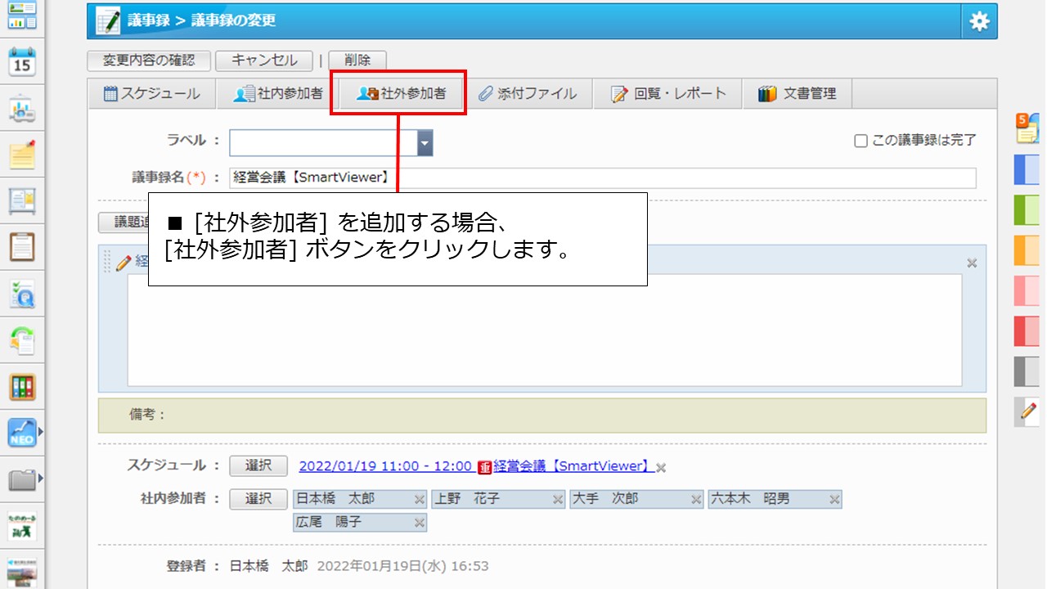Click the 登録者 timestamp 2022年01月19日(水) 16:53
Image resolution: width=1047 pixels, height=589 pixels.
402,566
